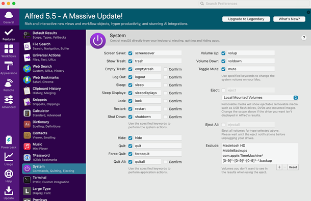Open the Remote section
Viewport: 311px width, 201px height.
9,85
